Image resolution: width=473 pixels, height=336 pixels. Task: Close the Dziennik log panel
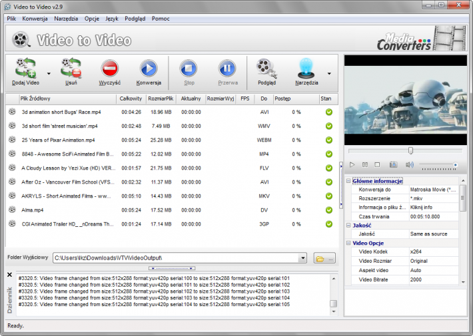tap(9, 275)
